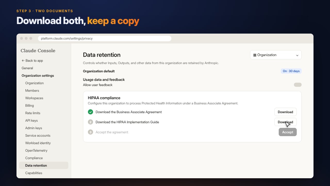Image resolution: width=330 pixels, height=186 pixels.
Task: Click the browser address bar URL
Action: (x=105, y=38)
